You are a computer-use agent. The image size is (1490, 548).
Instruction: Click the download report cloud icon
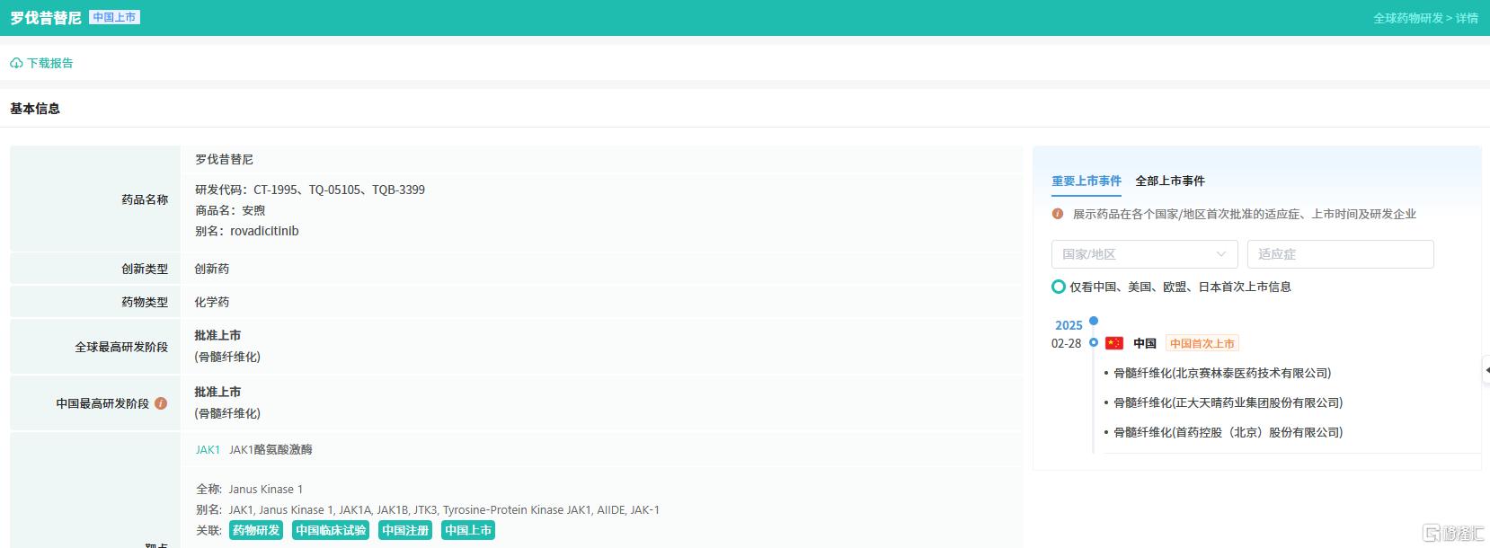coord(16,64)
